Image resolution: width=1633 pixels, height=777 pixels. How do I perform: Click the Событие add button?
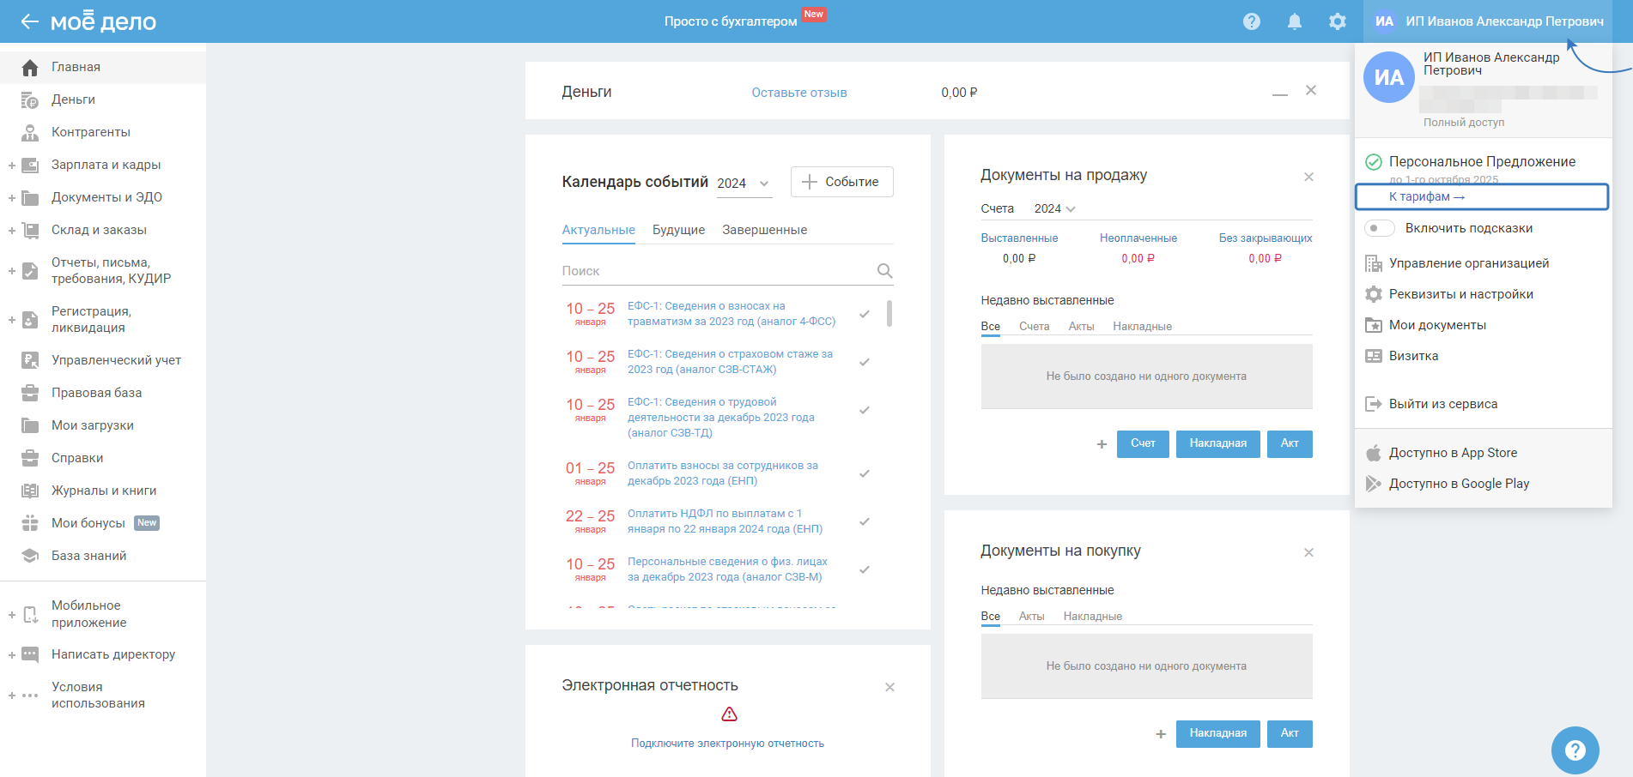coord(841,182)
